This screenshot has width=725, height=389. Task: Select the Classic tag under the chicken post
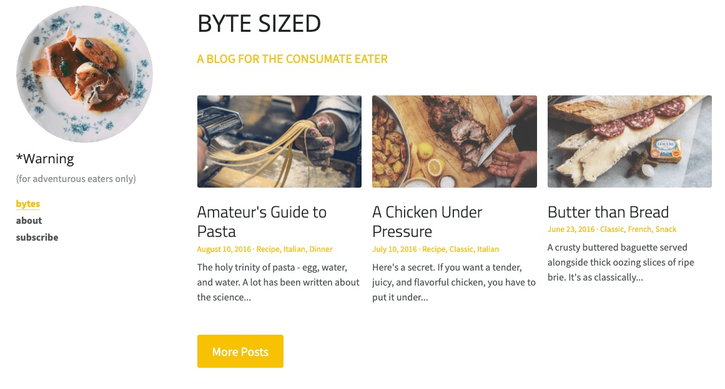[461, 249]
